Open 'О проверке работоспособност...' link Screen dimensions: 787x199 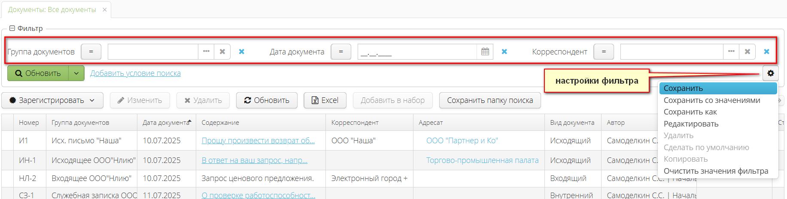pyautogui.click(x=258, y=195)
